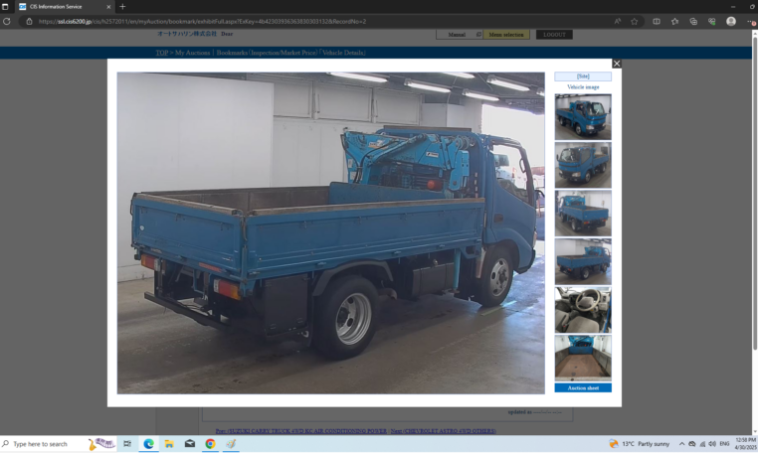Open Browser essentials icon

711,21
